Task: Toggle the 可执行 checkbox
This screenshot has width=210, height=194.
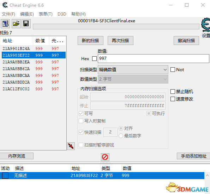Action: coord(149,114)
